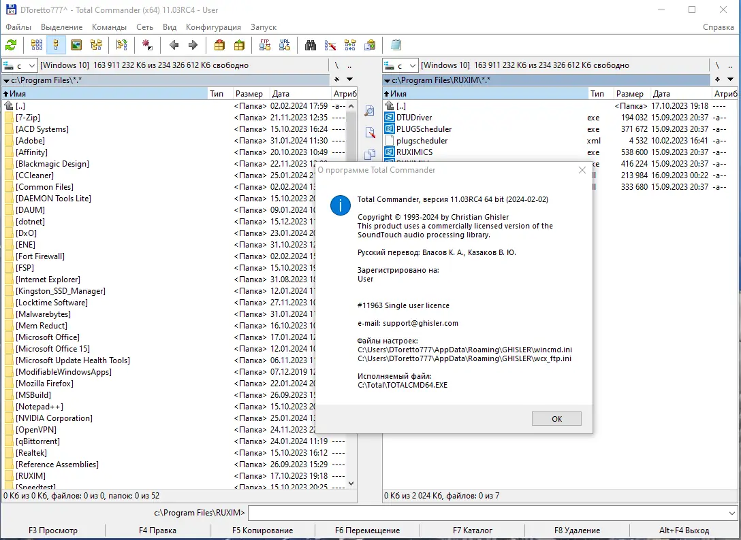Image resolution: width=741 pixels, height=540 pixels.
Task: Click Alt+F4 Выход button
Action: coord(684,530)
